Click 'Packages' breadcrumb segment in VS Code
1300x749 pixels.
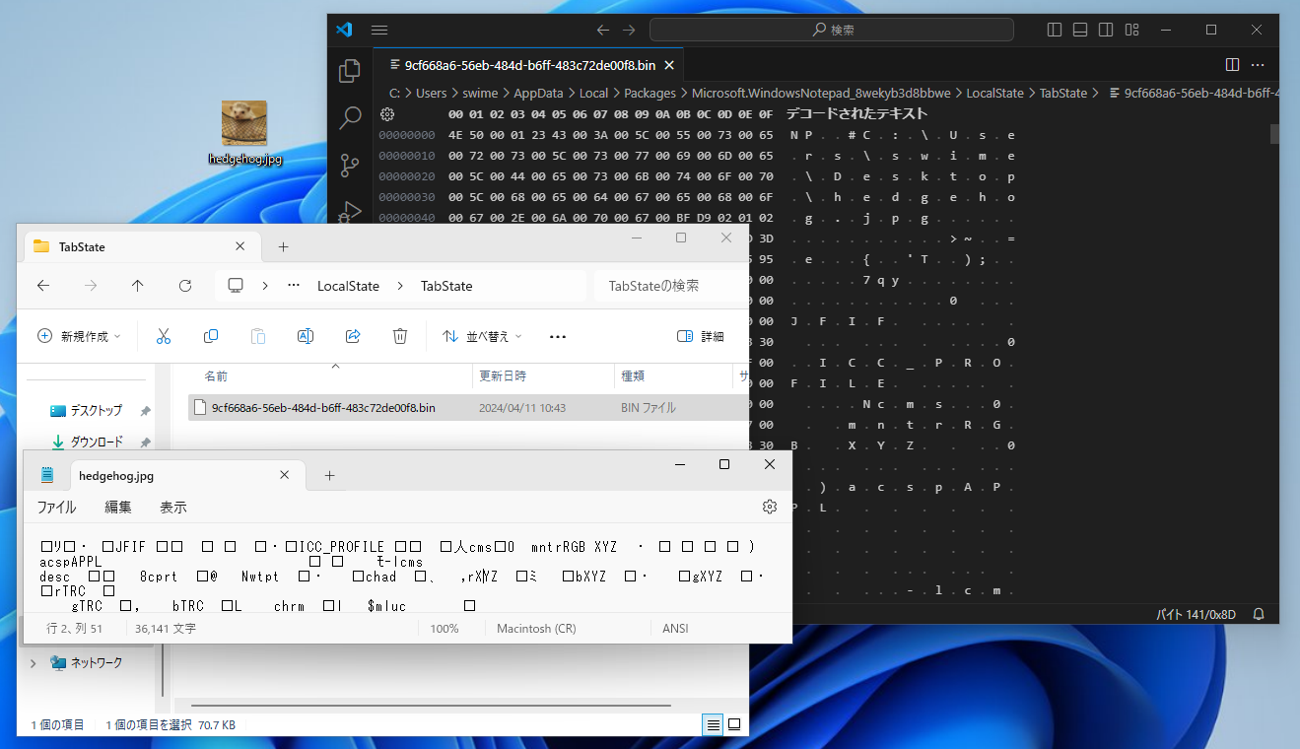tap(650, 93)
